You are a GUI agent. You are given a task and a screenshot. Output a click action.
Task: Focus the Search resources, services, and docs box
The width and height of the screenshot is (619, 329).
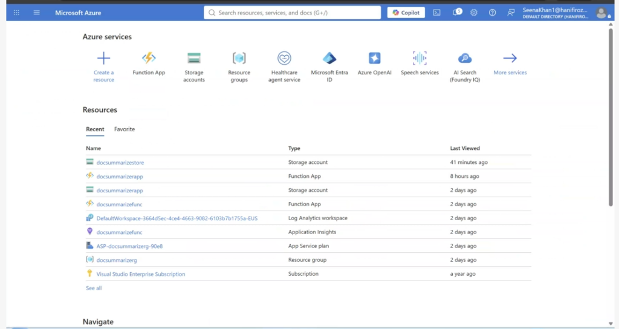point(292,13)
